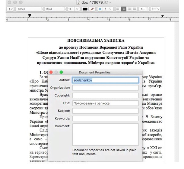Open the line spacing popup
This screenshot has width=184, height=169.
pos(144,9)
